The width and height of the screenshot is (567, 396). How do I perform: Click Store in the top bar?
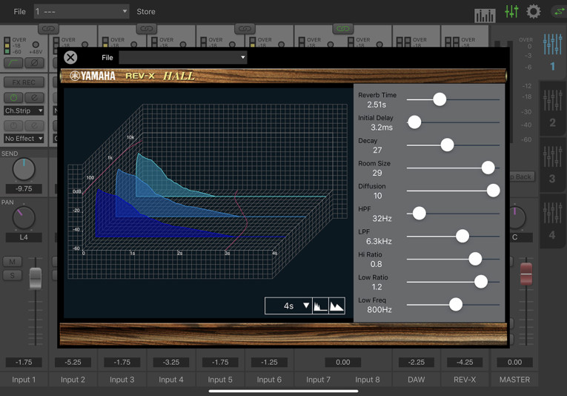[146, 12]
